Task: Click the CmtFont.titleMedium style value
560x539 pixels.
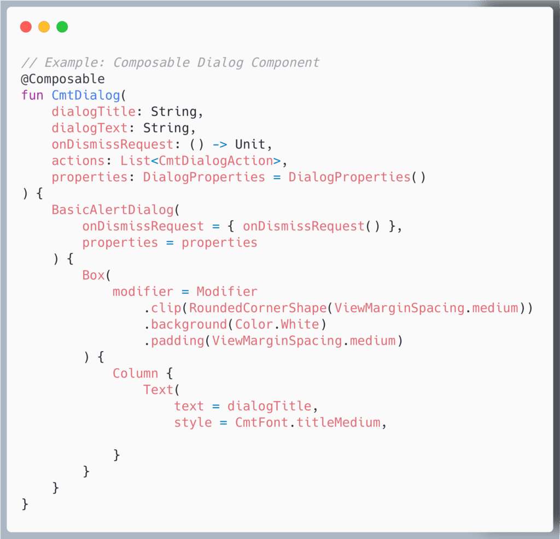Action: [308, 422]
